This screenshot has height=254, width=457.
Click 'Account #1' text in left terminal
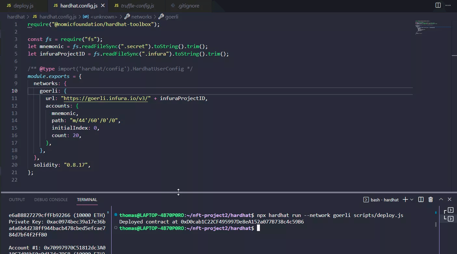coord(23,248)
